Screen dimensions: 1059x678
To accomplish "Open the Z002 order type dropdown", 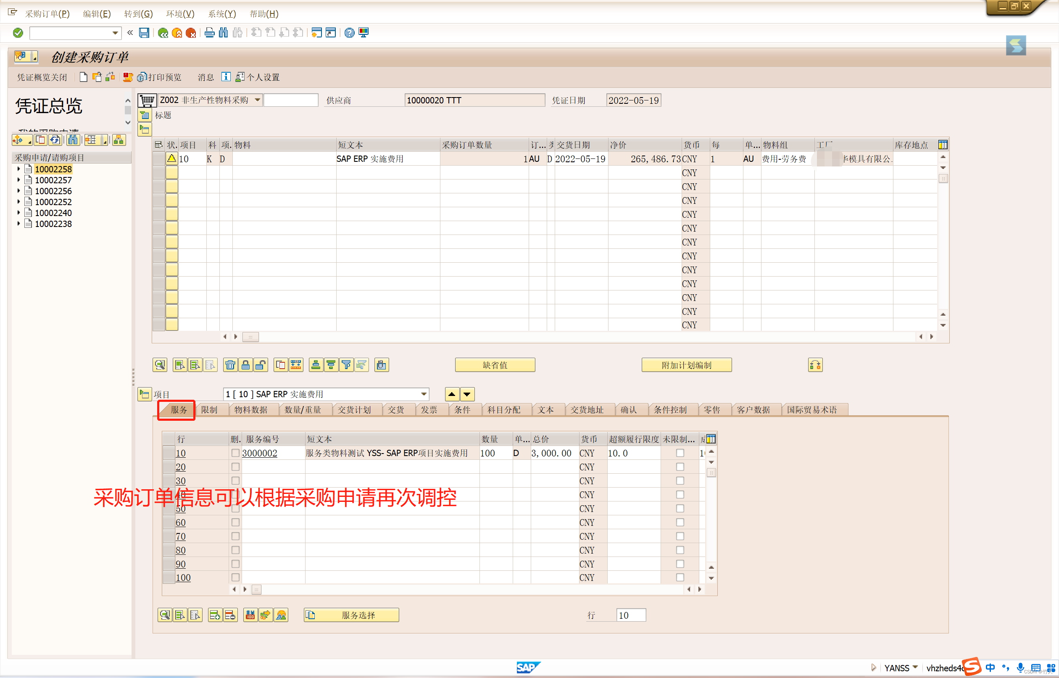I will pyautogui.click(x=258, y=100).
